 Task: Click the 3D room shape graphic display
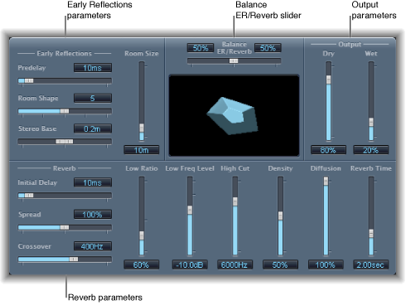(234, 115)
